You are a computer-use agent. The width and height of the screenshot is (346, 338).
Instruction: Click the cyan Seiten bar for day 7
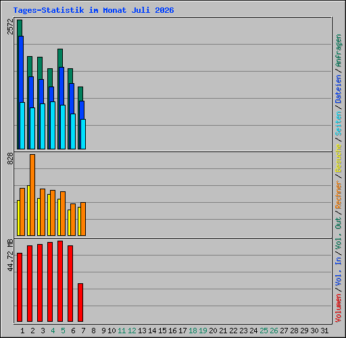83,134
